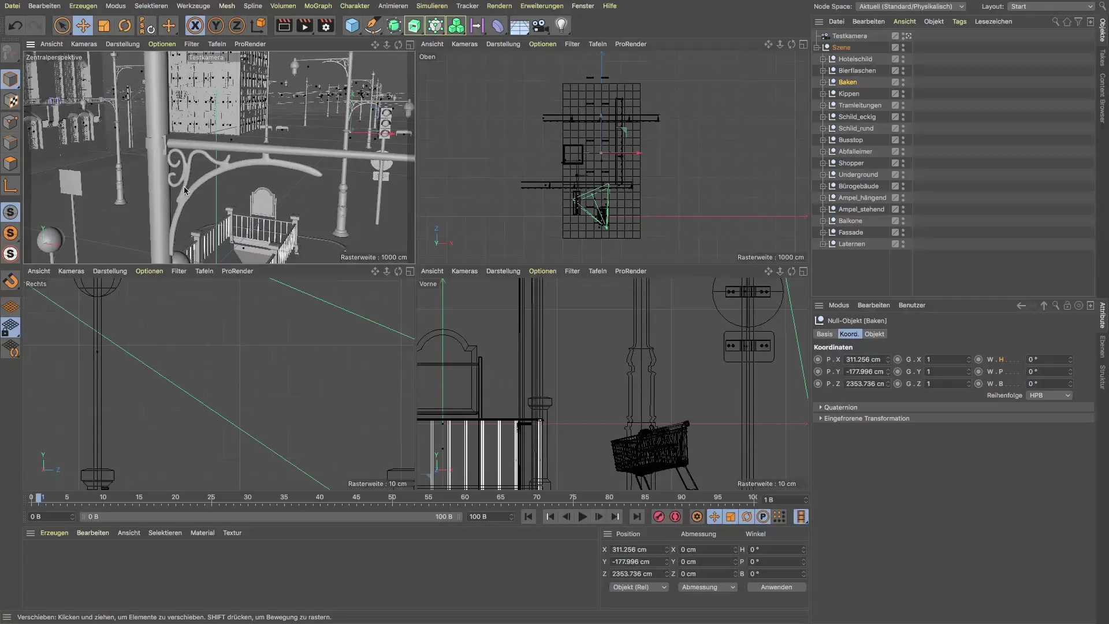Click timeline ruler at frame 50
The height and width of the screenshot is (624, 1109).
click(x=392, y=498)
